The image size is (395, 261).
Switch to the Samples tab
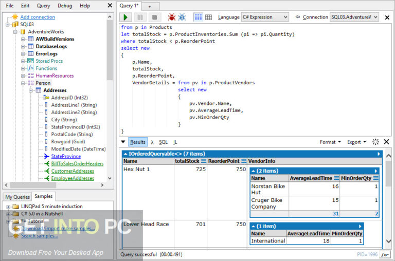click(44, 196)
